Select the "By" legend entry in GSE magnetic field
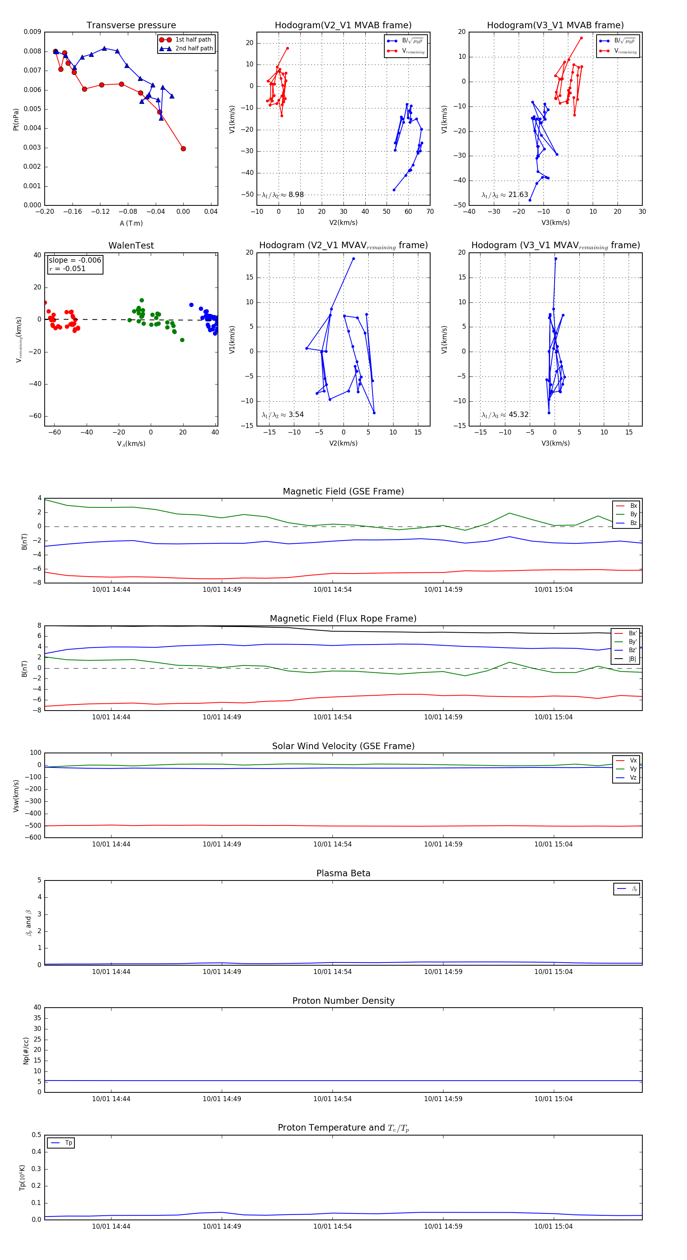The height and width of the screenshot is (1260, 687). pos(626,515)
